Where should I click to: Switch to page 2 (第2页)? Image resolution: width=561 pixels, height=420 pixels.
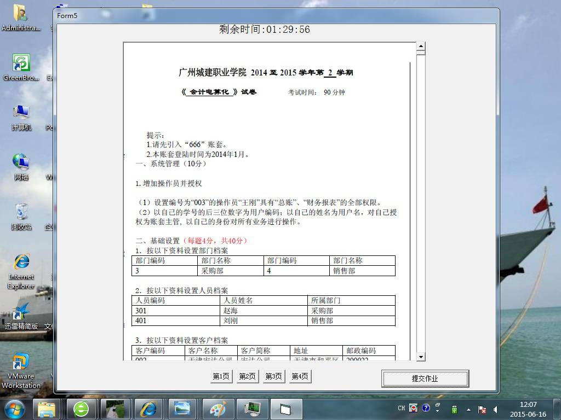tap(248, 376)
